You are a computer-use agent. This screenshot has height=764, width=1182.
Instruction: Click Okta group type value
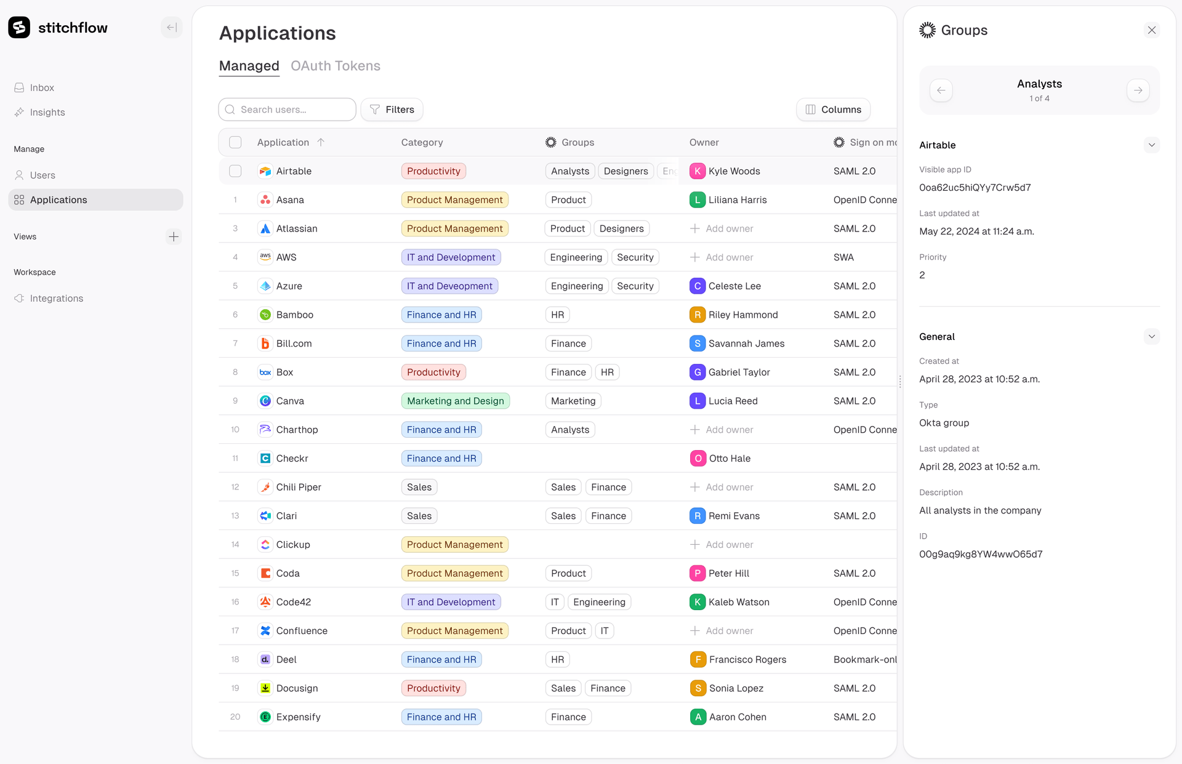(x=944, y=423)
